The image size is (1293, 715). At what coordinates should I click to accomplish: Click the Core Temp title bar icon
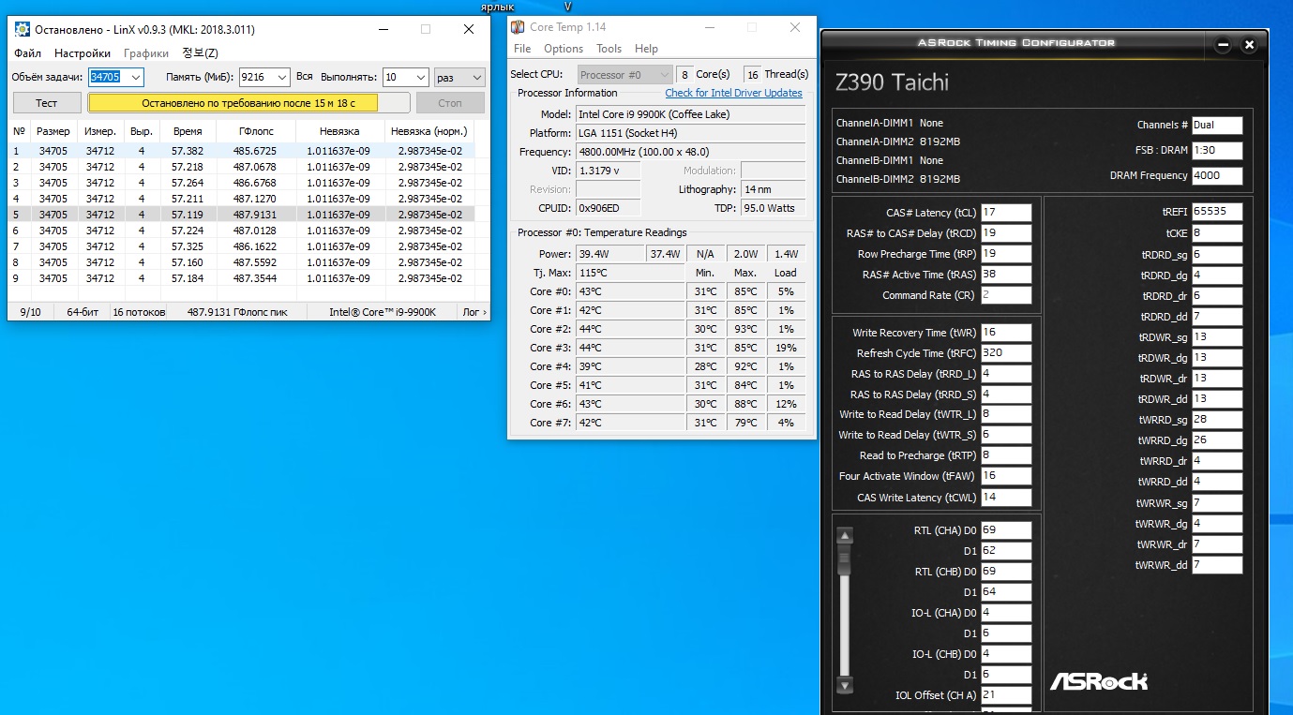click(518, 27)
